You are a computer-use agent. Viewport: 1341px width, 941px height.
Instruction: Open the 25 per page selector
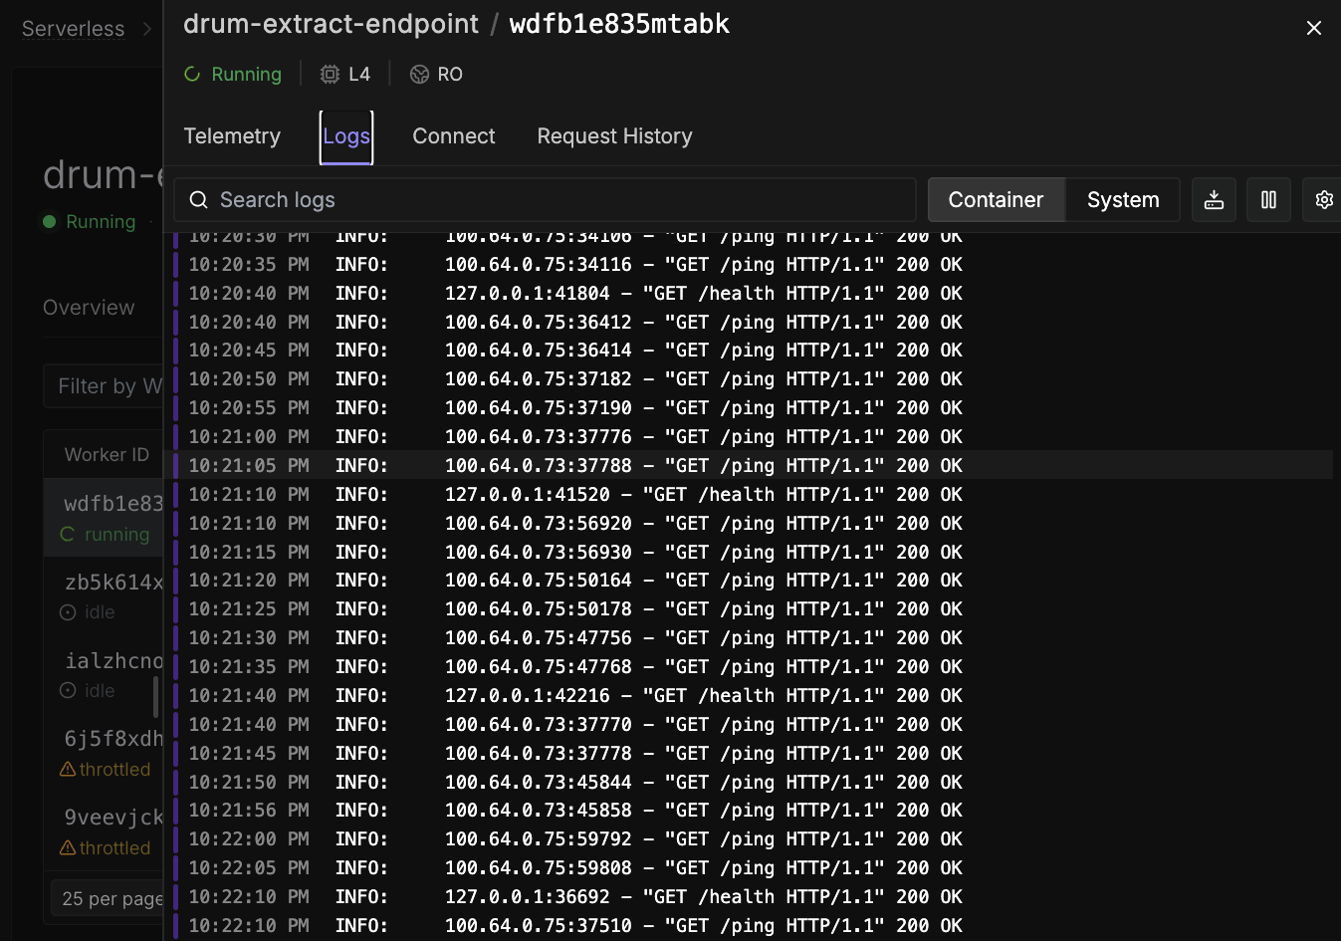click(x=112, y=897)
